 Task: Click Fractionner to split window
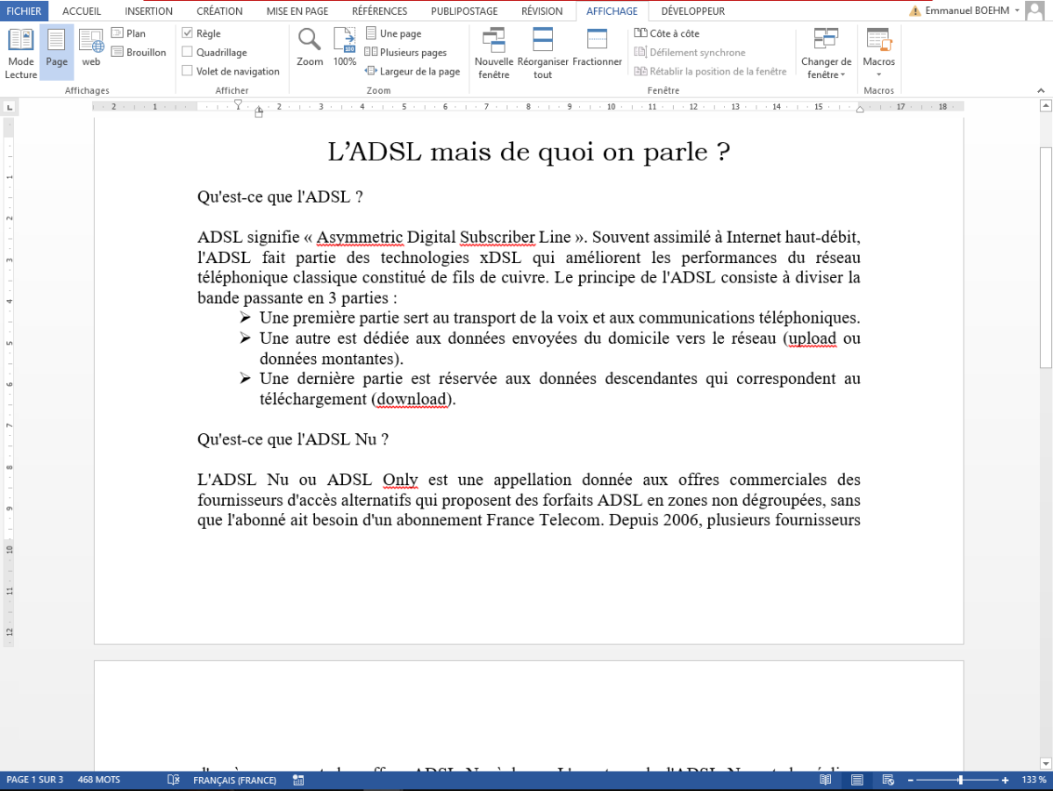point(598,47)
